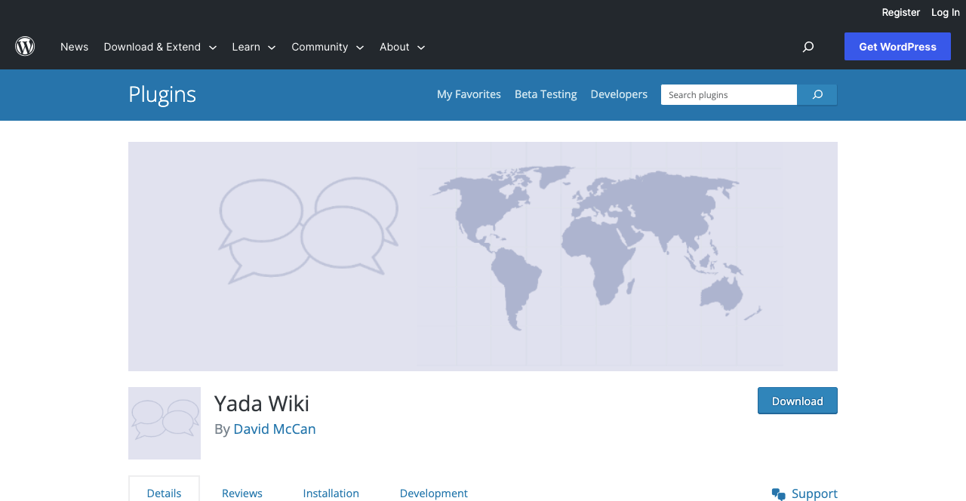The width and height of the screenshot is (966, 501).
Task: Download the Yada Wiki plugin
Action: tap(798, 401)
